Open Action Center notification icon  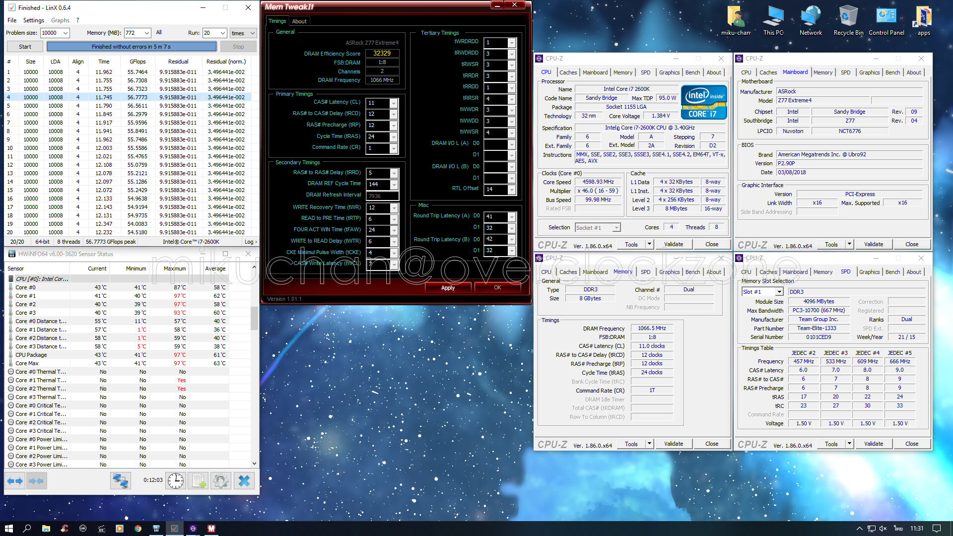pyautogui.click(x=937, y=529)
